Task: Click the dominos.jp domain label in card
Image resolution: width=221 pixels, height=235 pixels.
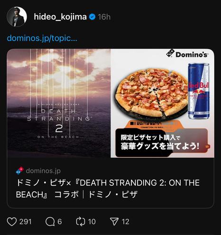Action: click(x=43, y=171)
